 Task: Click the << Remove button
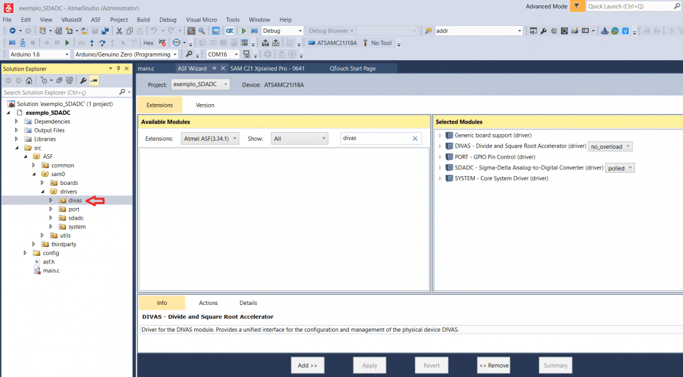tap(494, 365)
